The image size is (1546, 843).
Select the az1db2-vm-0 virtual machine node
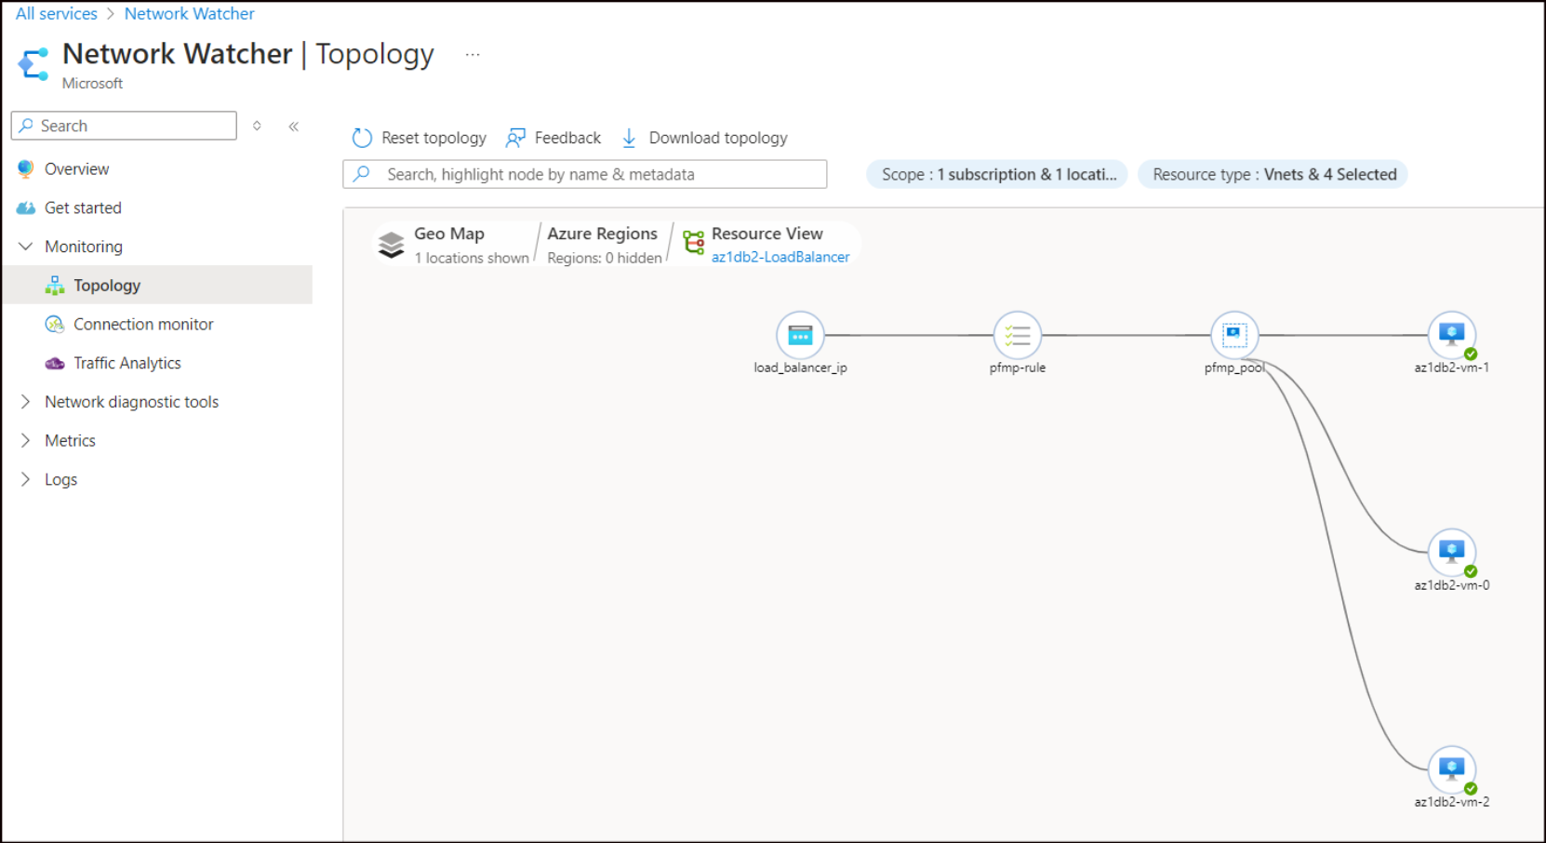pos(1451,552)
